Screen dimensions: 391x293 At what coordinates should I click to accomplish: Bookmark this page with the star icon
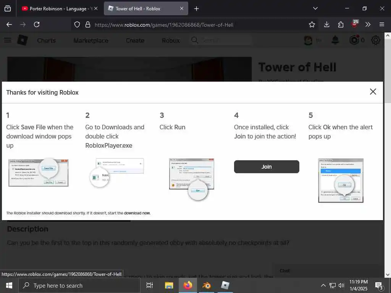[x=312, y=24]
